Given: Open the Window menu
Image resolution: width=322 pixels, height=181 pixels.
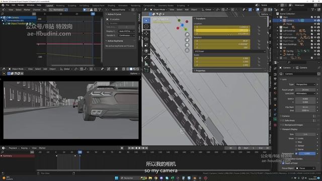Looking at the screenshot, I should coord(30,5).
